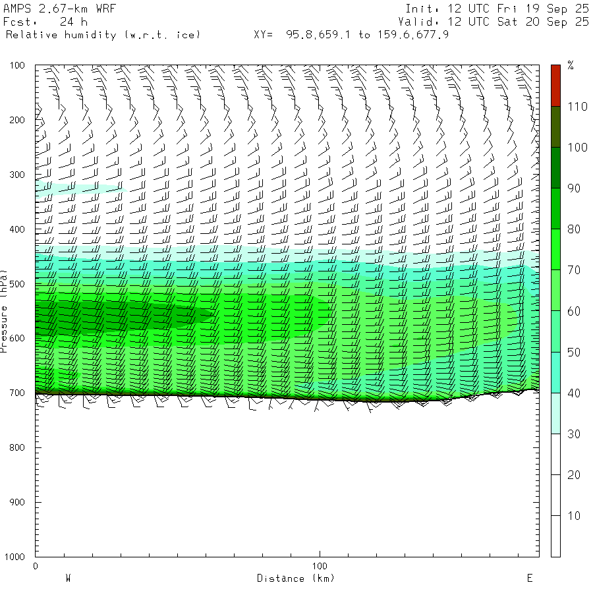This screenshot has width=593, height=593.
Task: Click the pressure axis label '100'
Action: [17, 65]
